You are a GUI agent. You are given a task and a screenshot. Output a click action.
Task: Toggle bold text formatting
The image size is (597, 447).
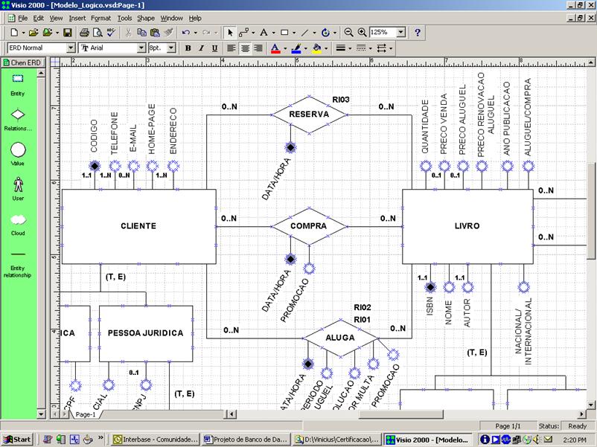tap(188, 48)
